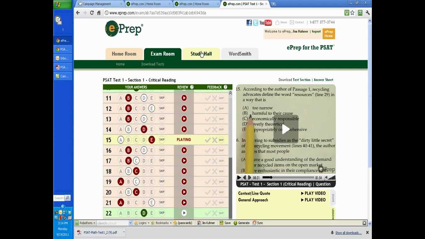This screenshot has height=239, width=425.
Task: Click RoboForm Sync button
Action: coord(258,223)
